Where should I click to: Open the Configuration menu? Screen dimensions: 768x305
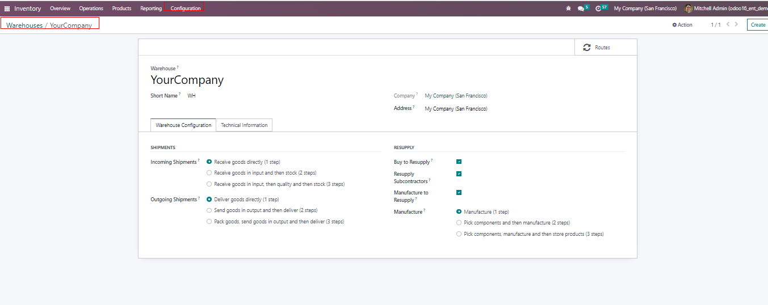(x=186, y=9)
